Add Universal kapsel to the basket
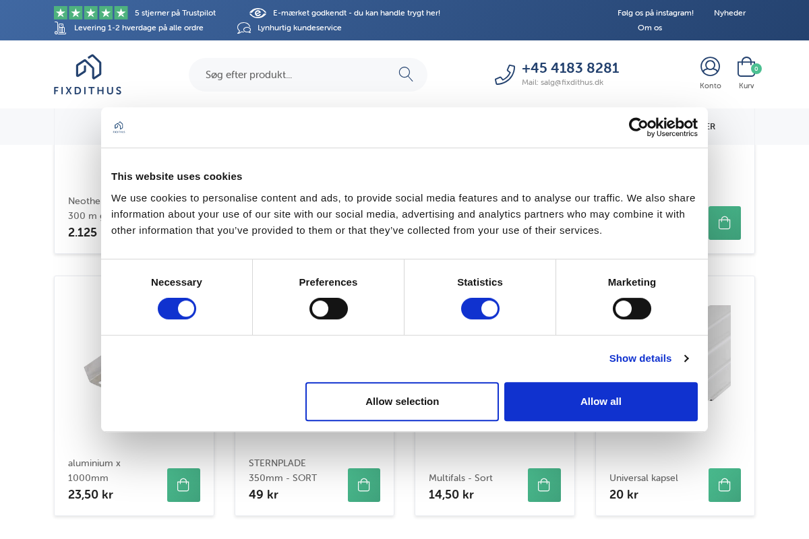This screenshot has height=539, width=809. point(724,484)
